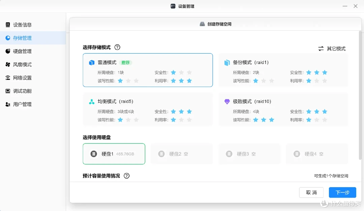Click the 硬盘1 drive icon
364x211 pixels.
pos(94,154)
